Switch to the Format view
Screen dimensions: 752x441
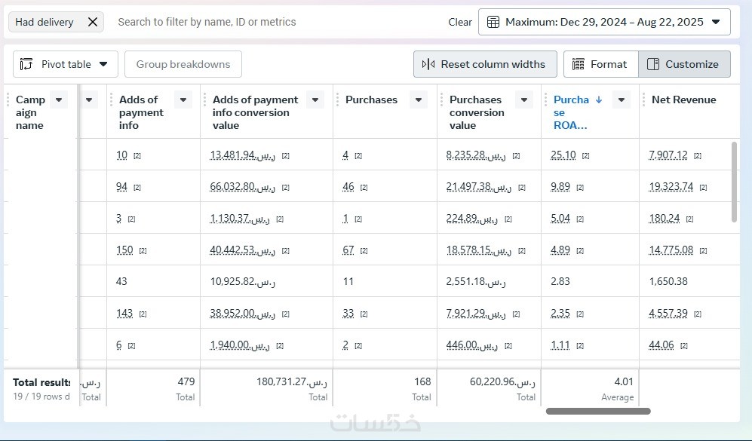(x=600, y=64)
